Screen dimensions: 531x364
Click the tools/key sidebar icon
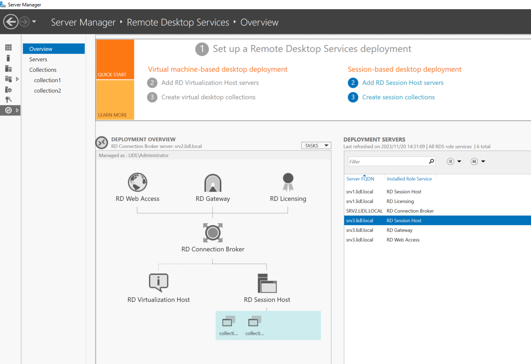point(8,100)
